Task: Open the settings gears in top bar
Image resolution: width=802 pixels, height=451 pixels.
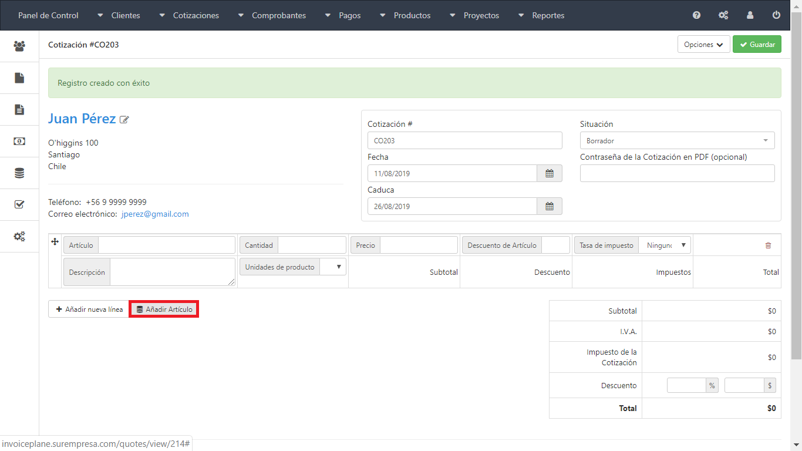Action: pos(723,15)
